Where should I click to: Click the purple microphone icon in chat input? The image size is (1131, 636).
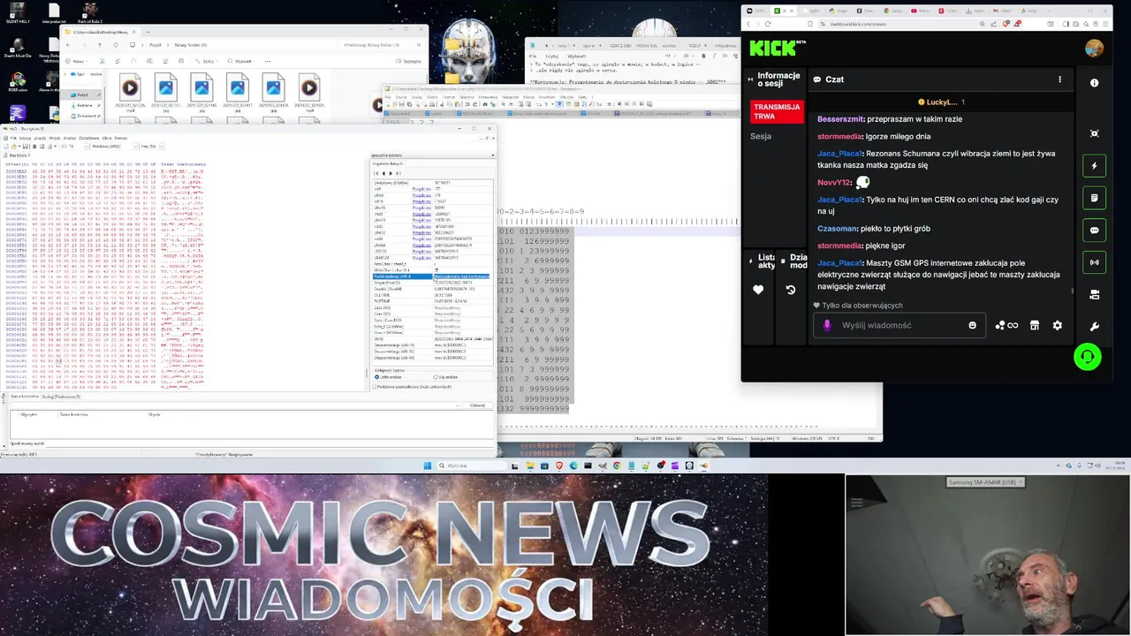coord(827,326)
